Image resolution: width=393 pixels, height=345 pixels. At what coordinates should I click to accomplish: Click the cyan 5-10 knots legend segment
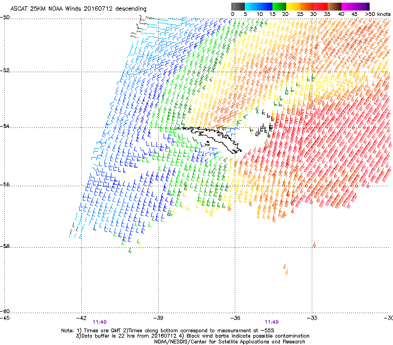[x=251, y=6]
